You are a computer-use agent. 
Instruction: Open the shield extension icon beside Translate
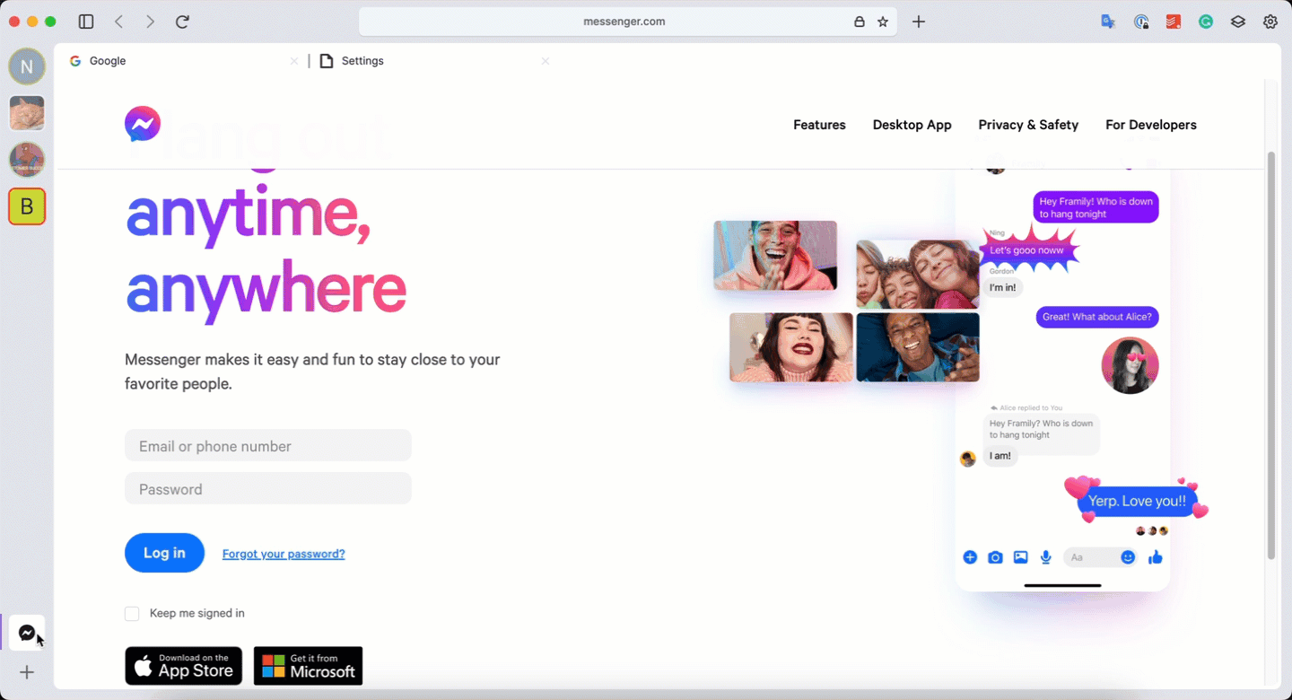1141,22
